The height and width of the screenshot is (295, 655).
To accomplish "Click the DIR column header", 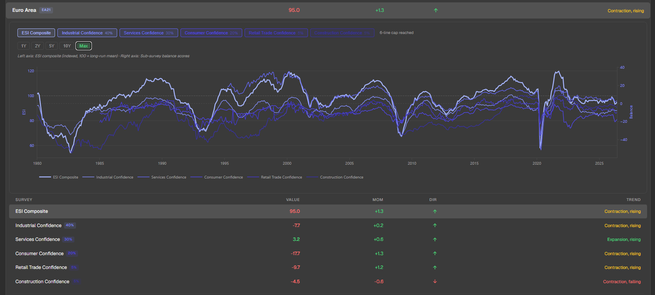I will click(x=433, y=200).
